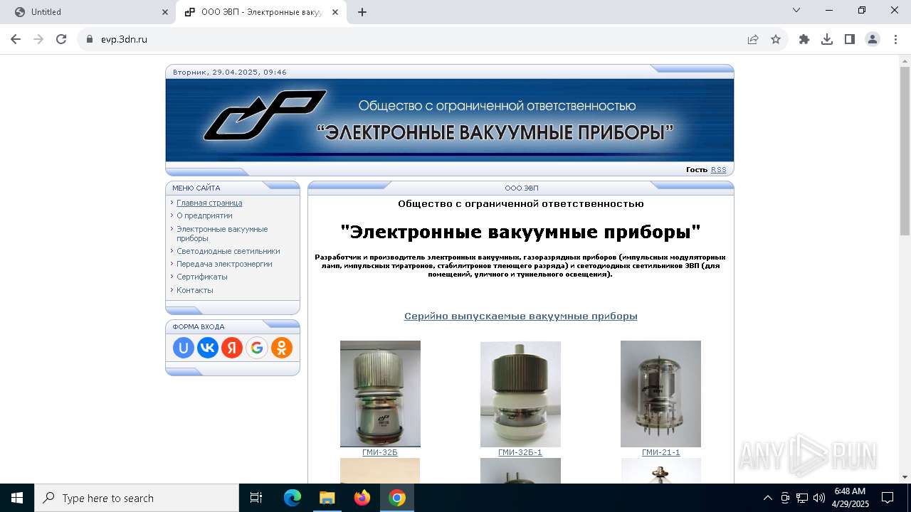Open the Windows Start menu
The width and height of the screenshot is (911, 512).
(17, 498)
